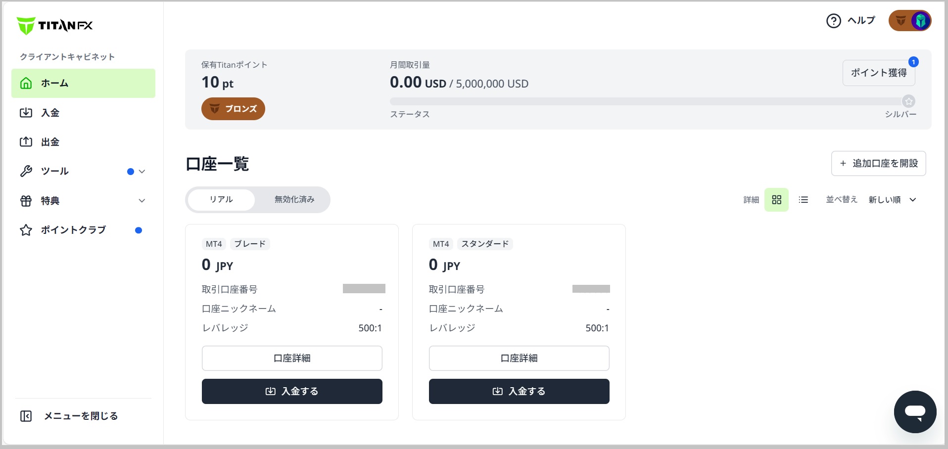This screenshot has height=449, width=948.
Task: Select the deactivated accounts toggle option
Action: pos(294,199)
